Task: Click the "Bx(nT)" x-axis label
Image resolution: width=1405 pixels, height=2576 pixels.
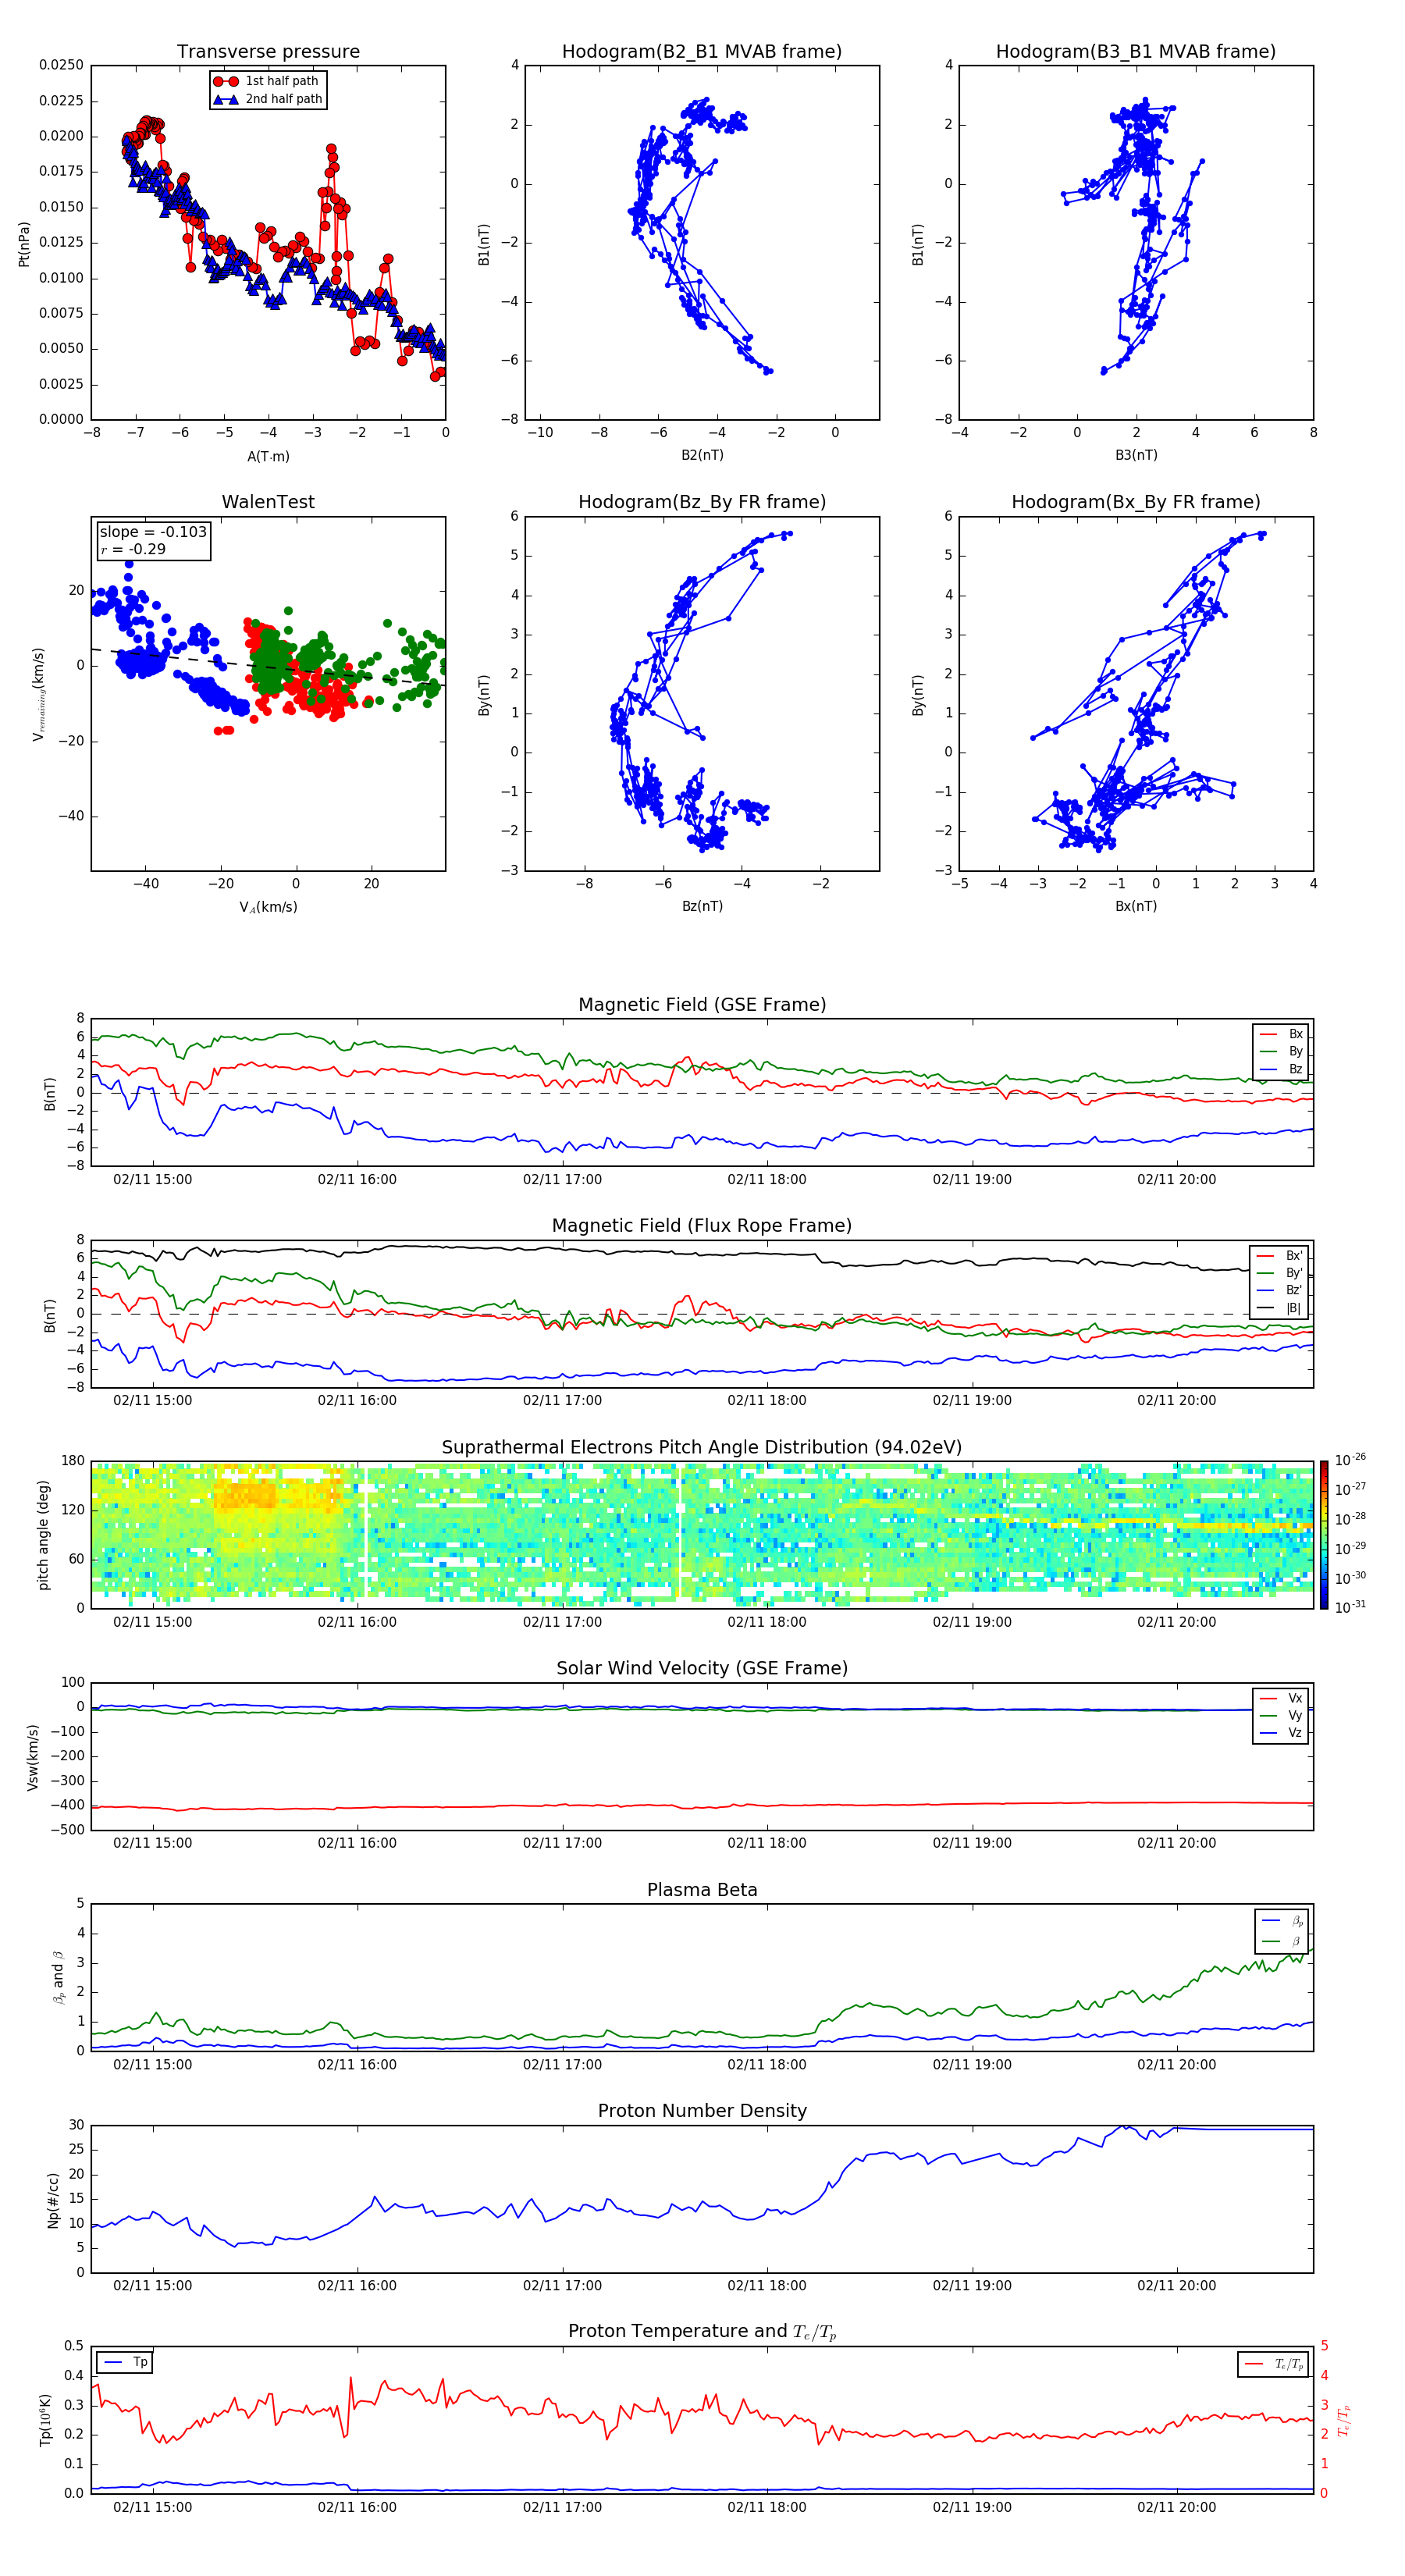Action: (1136, 906)
